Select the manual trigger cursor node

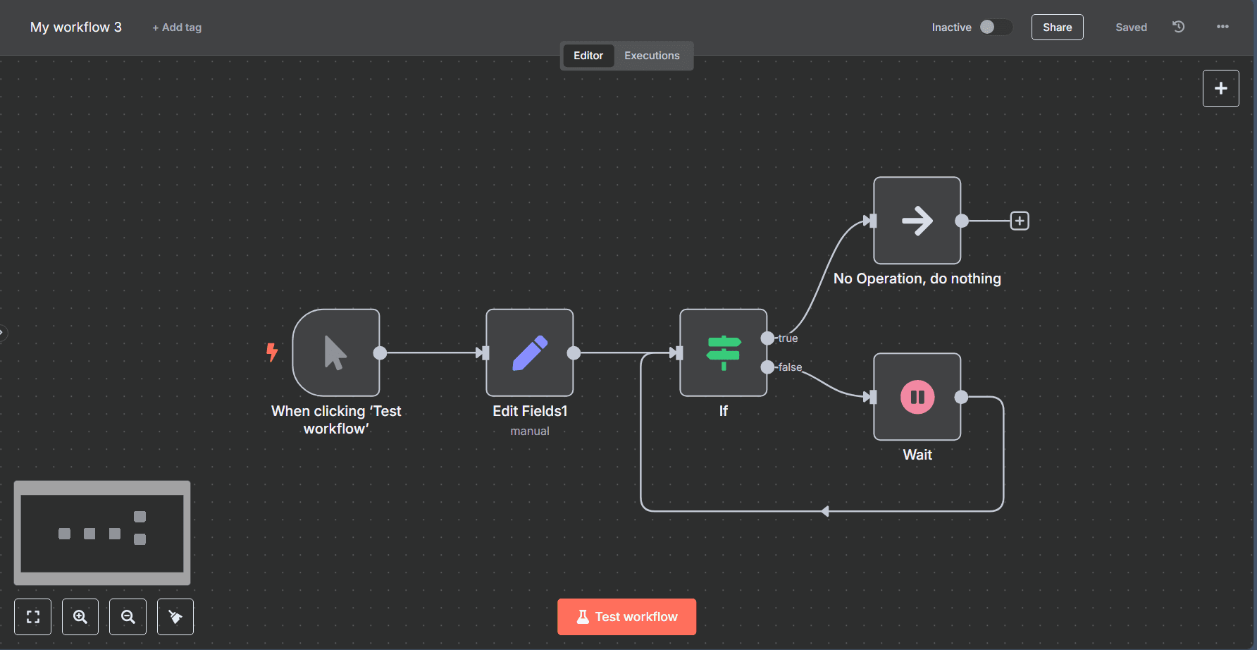point(336,352)
